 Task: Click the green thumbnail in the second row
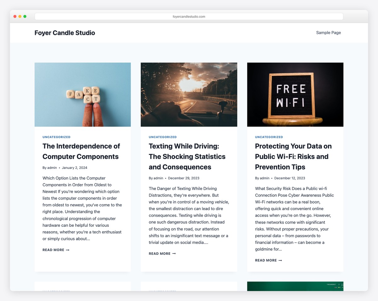tap(295, 286)
